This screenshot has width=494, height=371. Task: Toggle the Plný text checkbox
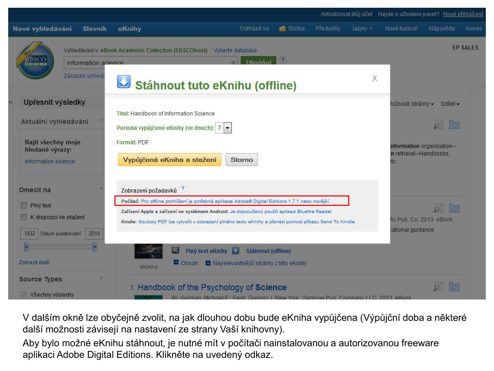(x=24, y=205)
